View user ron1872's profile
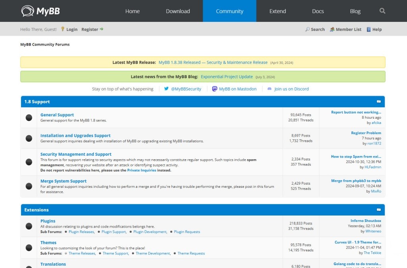Image resolution: width=407 pixels, height=268 pixels. pos(374,143)
